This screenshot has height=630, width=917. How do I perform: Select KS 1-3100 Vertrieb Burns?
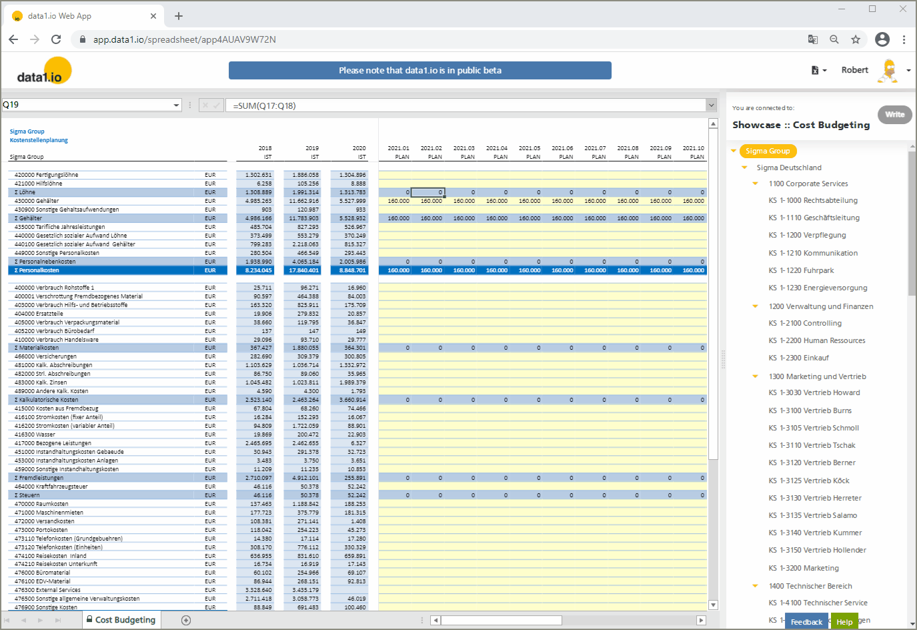(810, 410)
